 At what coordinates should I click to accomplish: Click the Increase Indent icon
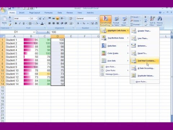point(66,23)
